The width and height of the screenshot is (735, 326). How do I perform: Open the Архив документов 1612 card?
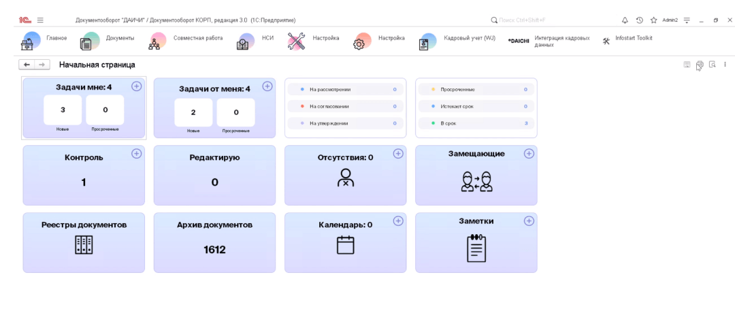point(214,243)
